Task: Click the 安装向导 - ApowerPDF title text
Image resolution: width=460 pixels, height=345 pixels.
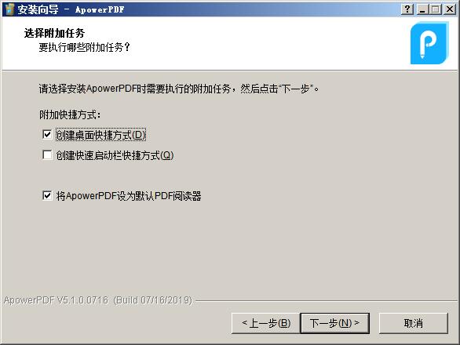Action: pyautogui.click(x=71, y=9)
